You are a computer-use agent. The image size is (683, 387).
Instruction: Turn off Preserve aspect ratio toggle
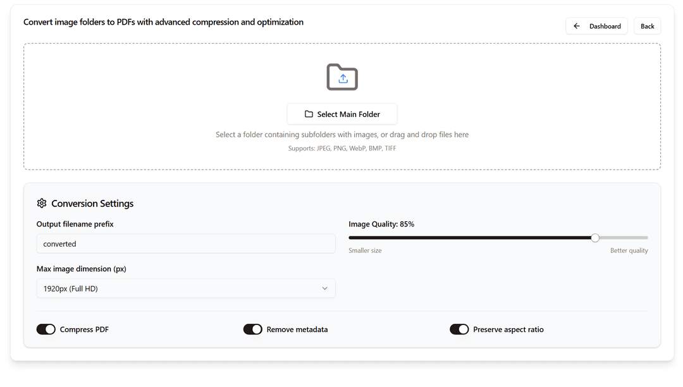click(459, 329)
